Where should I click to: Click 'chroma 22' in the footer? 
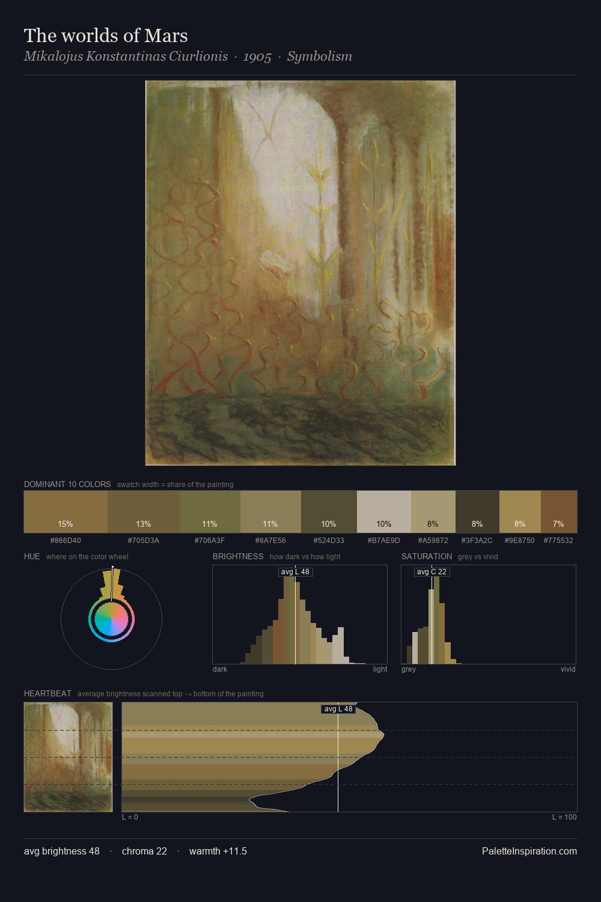pos(144,851)
